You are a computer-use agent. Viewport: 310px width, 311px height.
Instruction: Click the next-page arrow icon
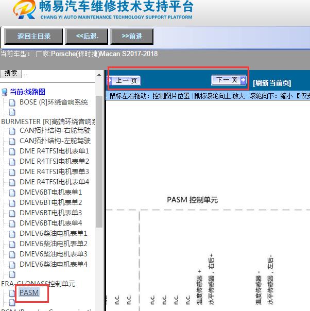(243, 80)
